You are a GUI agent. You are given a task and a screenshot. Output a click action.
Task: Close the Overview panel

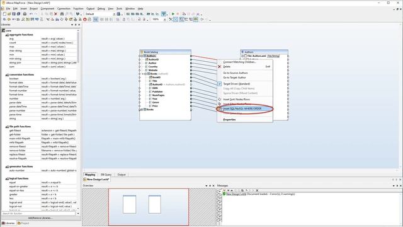tap(213, 185)
